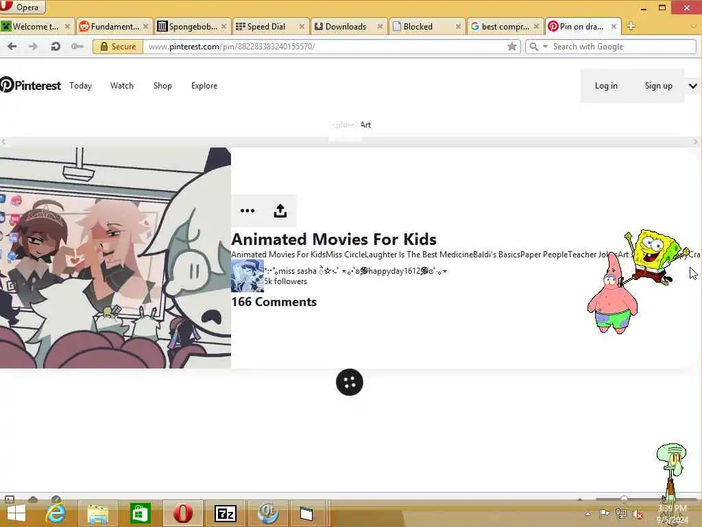
Task: Go forward with the forward arrow
Action: [33, 46]
